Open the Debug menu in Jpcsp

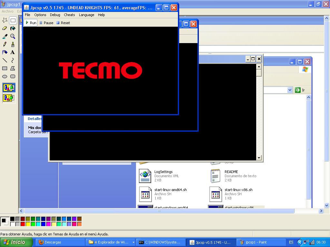click(x=55, y=15)
